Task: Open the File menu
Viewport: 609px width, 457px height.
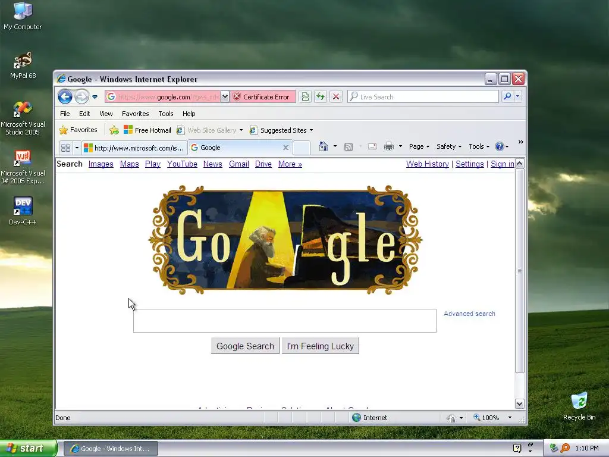Action: pyautogui.click(x=65, y=114)
